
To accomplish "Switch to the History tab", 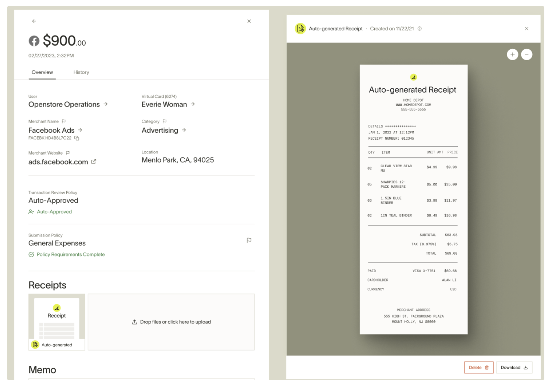I will coord(81,72).
